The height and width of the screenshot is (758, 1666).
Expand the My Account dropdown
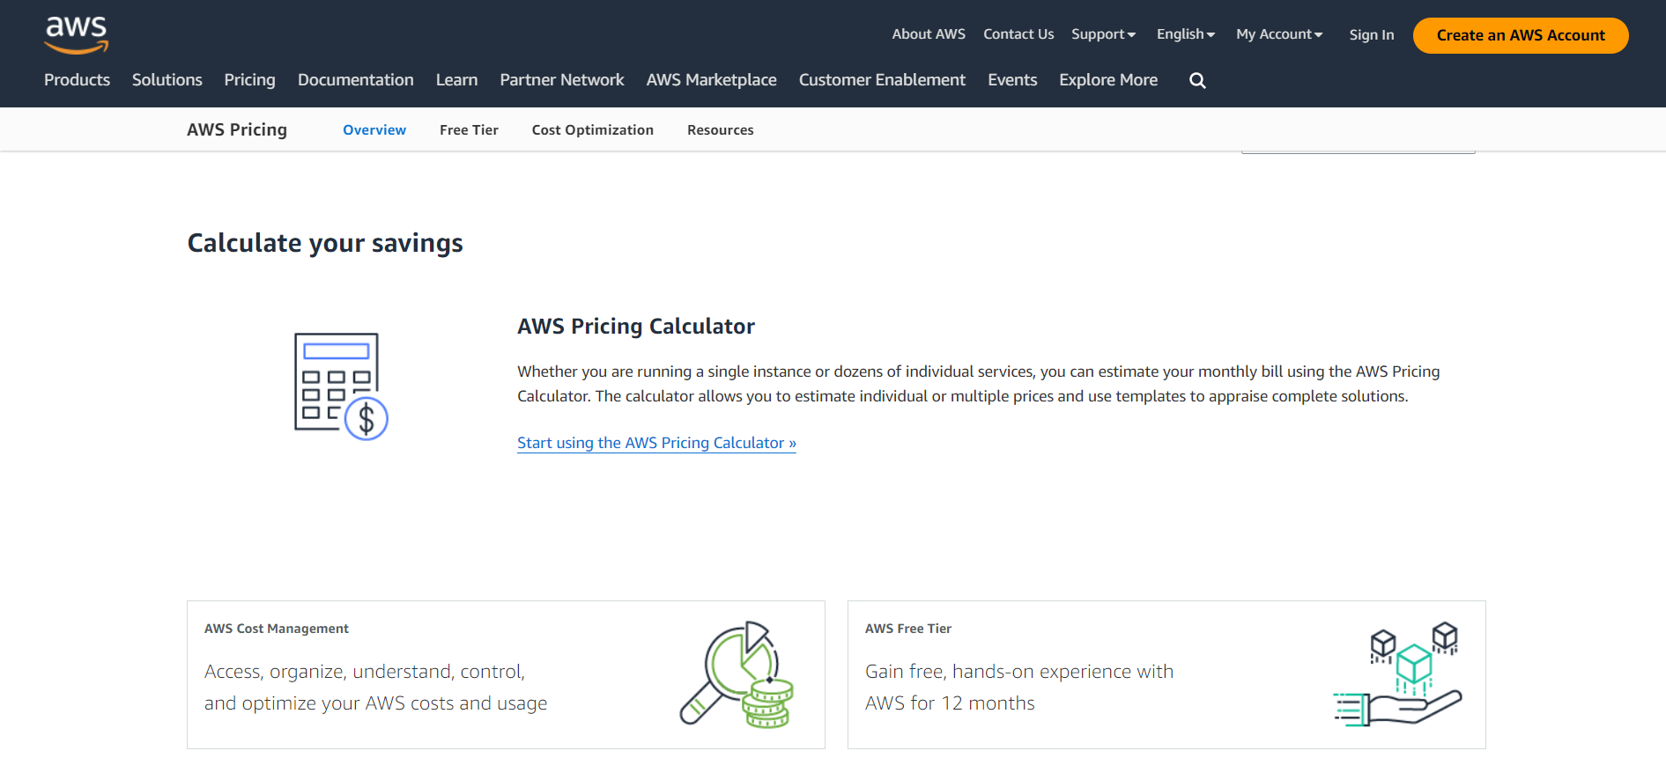1278,34
